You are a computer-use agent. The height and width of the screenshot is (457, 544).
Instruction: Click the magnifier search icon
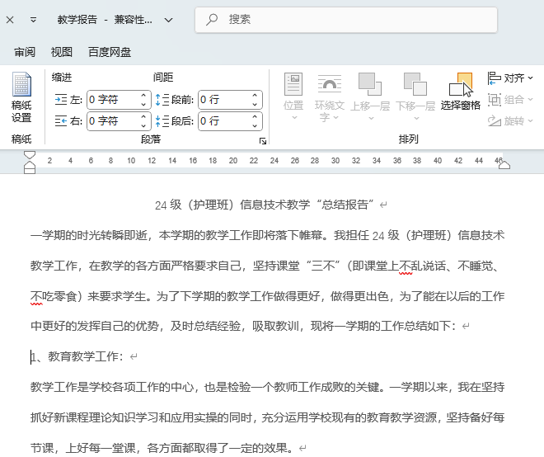(211, 20)
